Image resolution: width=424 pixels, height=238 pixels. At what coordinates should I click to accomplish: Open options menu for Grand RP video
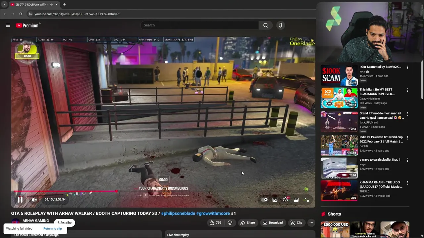[x=407, y=114]
